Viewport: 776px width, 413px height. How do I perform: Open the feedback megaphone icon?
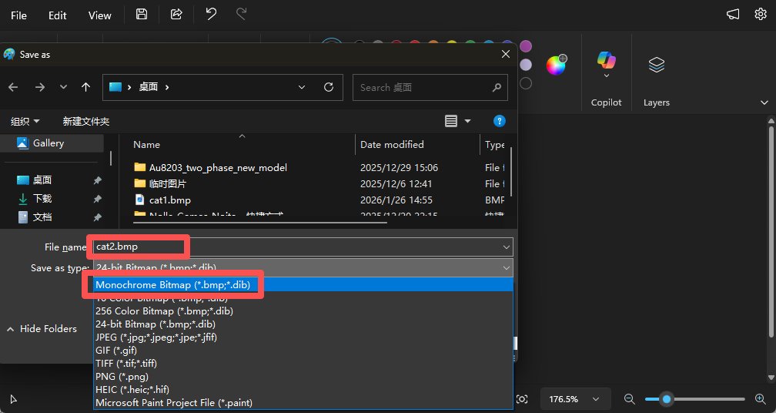coord(733,15)
